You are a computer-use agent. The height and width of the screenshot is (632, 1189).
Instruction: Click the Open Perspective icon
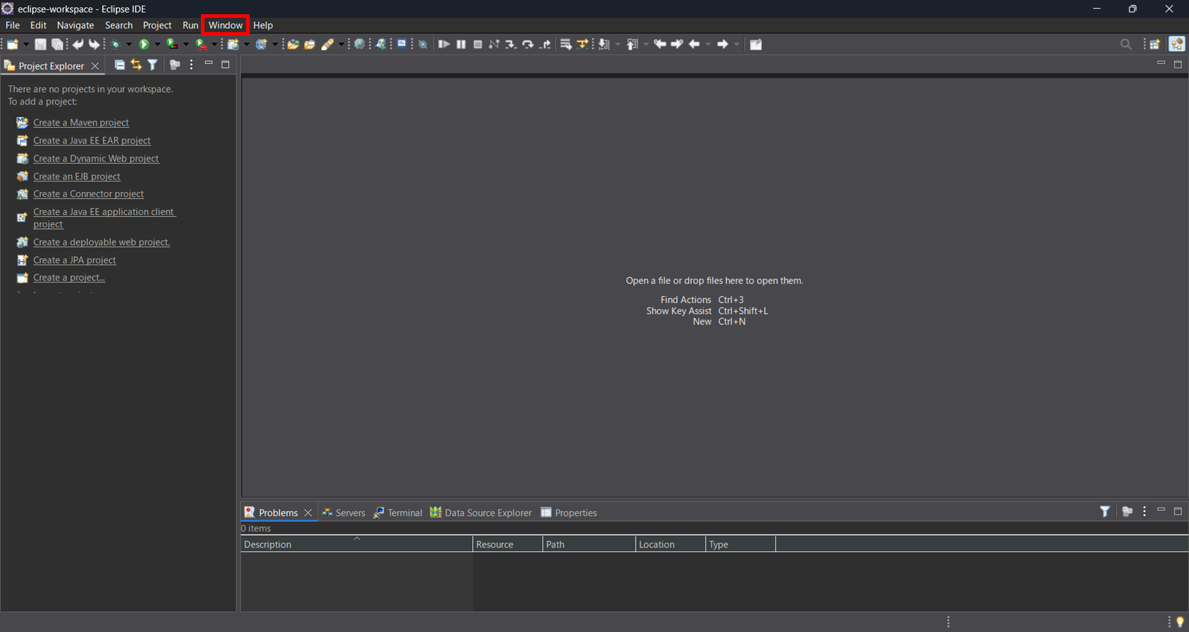tap(1155, 44)
